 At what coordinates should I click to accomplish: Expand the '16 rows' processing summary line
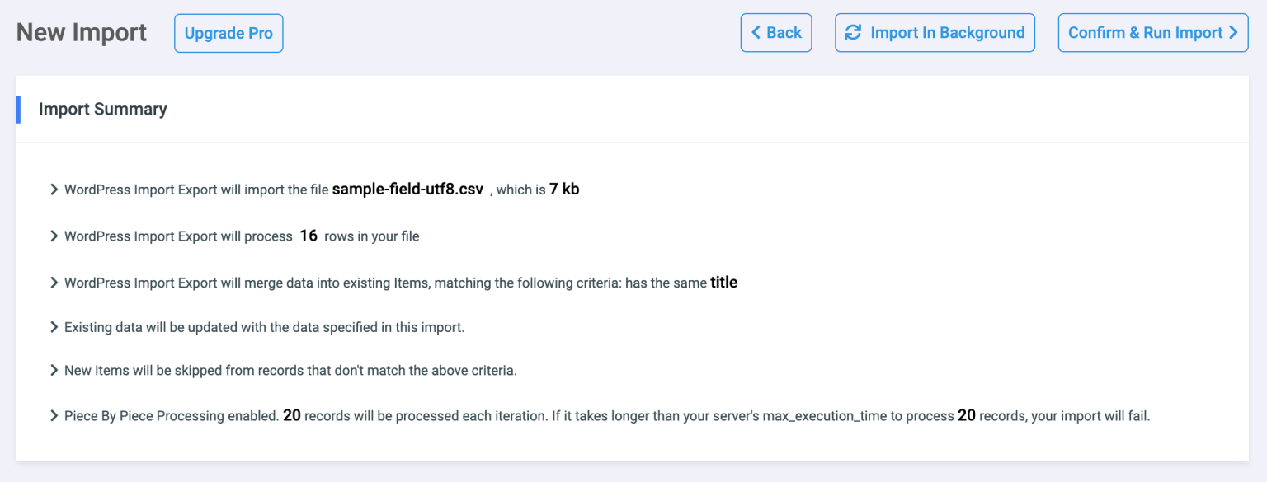point(54,236)
